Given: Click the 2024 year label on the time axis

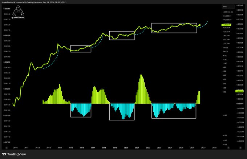Looking at the screenshot, I should 170,148.
